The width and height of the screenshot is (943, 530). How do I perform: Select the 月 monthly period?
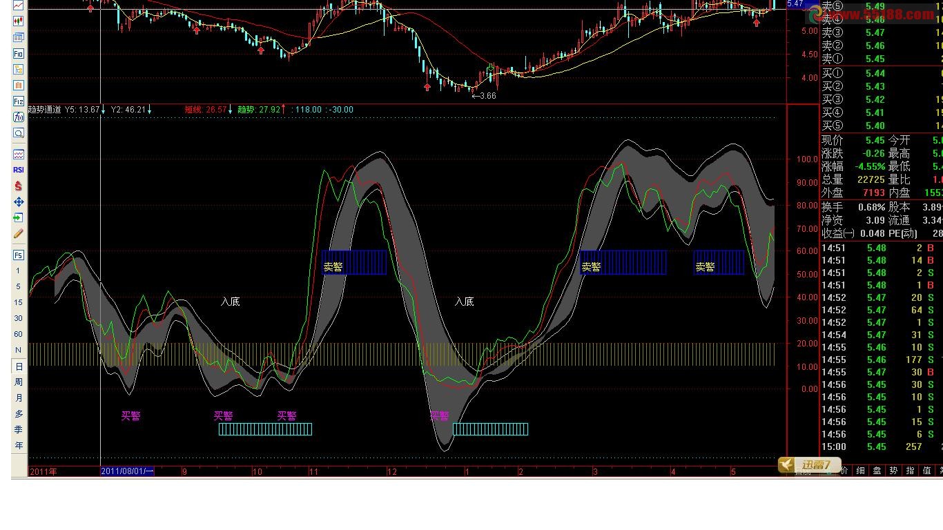coord(19,397)
